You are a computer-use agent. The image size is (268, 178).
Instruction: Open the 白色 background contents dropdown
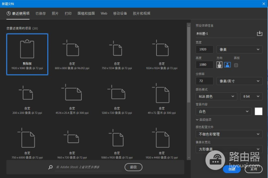pos(224,112)
